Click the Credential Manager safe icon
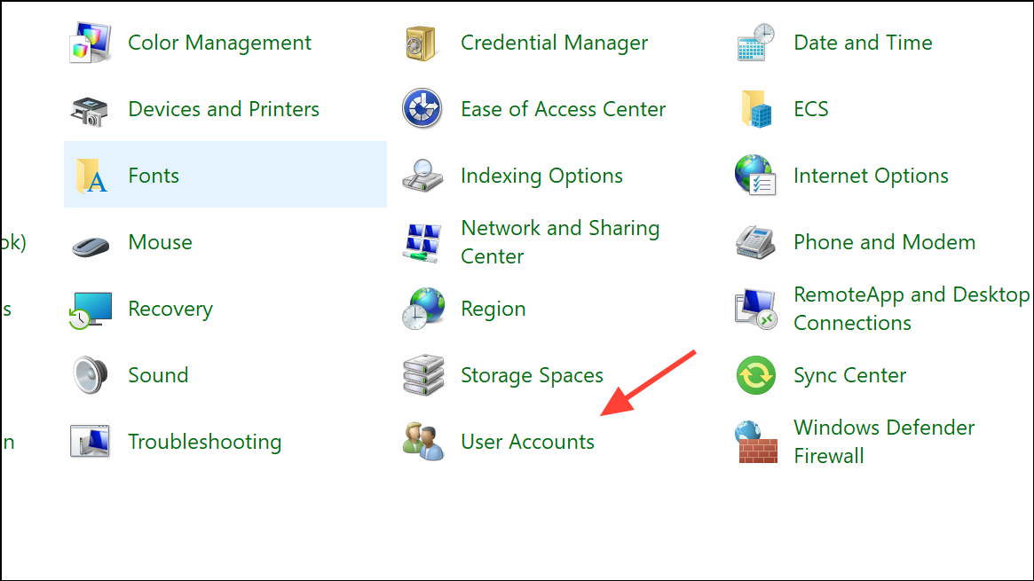 click(x=421, y=43)
